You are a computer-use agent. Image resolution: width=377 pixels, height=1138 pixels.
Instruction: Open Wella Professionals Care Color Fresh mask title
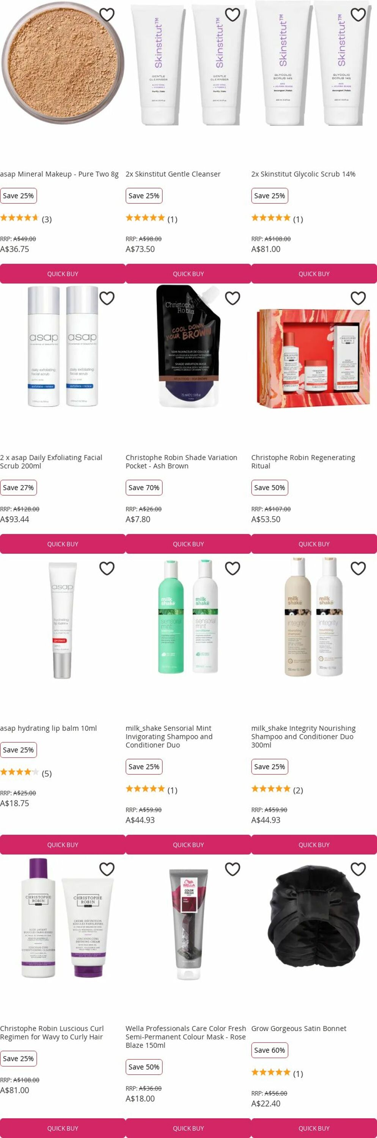(186, 1037)
